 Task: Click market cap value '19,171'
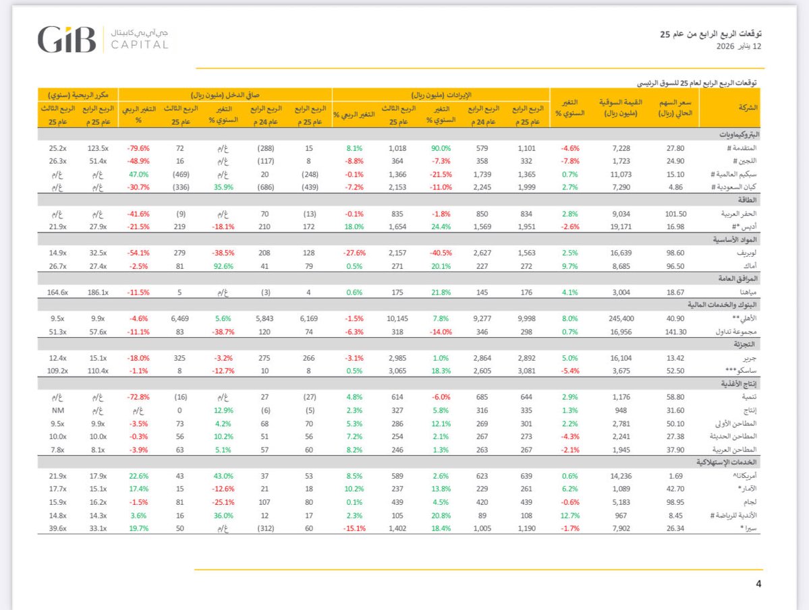coord(621,226)
